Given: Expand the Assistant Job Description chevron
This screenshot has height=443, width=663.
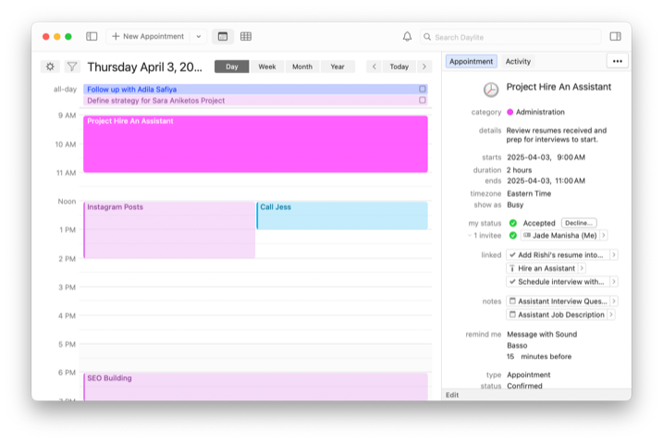Looking at the screenshot, I should [611, 314].
